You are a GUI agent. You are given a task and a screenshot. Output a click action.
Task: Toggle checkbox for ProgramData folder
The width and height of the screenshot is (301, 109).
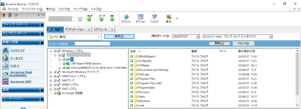pyautogui.click(x=131, y=88)
